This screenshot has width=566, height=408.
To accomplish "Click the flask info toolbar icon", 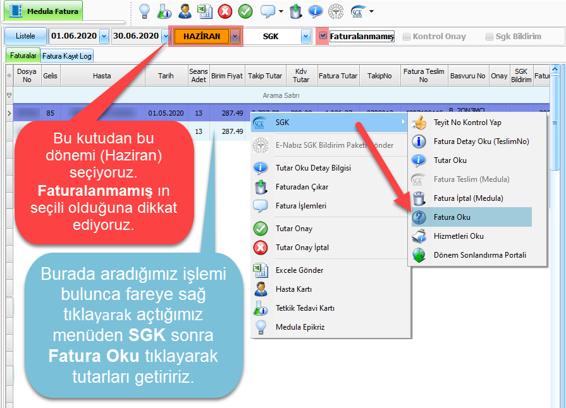I will point(164,11).
